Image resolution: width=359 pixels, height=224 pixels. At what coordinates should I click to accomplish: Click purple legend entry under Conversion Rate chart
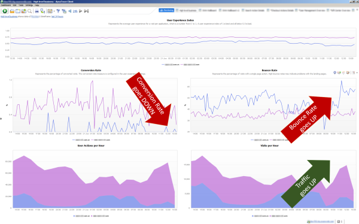click(x=101, y=140)
